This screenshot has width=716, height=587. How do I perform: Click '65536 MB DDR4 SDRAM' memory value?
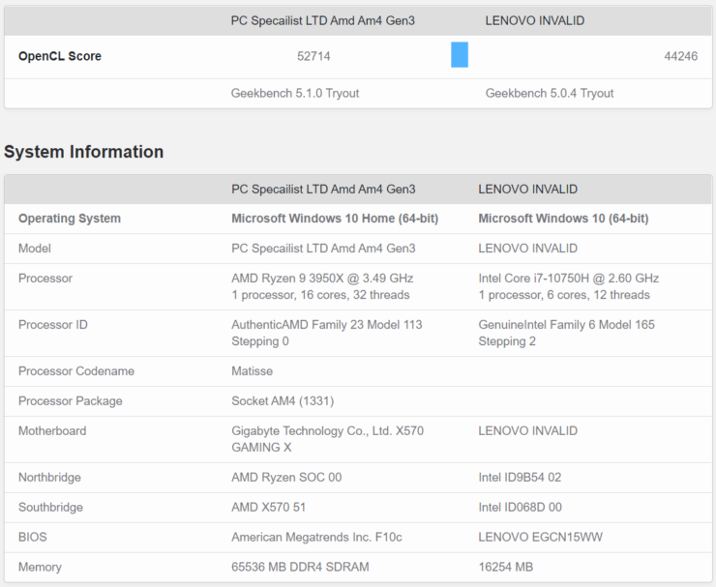300,567
